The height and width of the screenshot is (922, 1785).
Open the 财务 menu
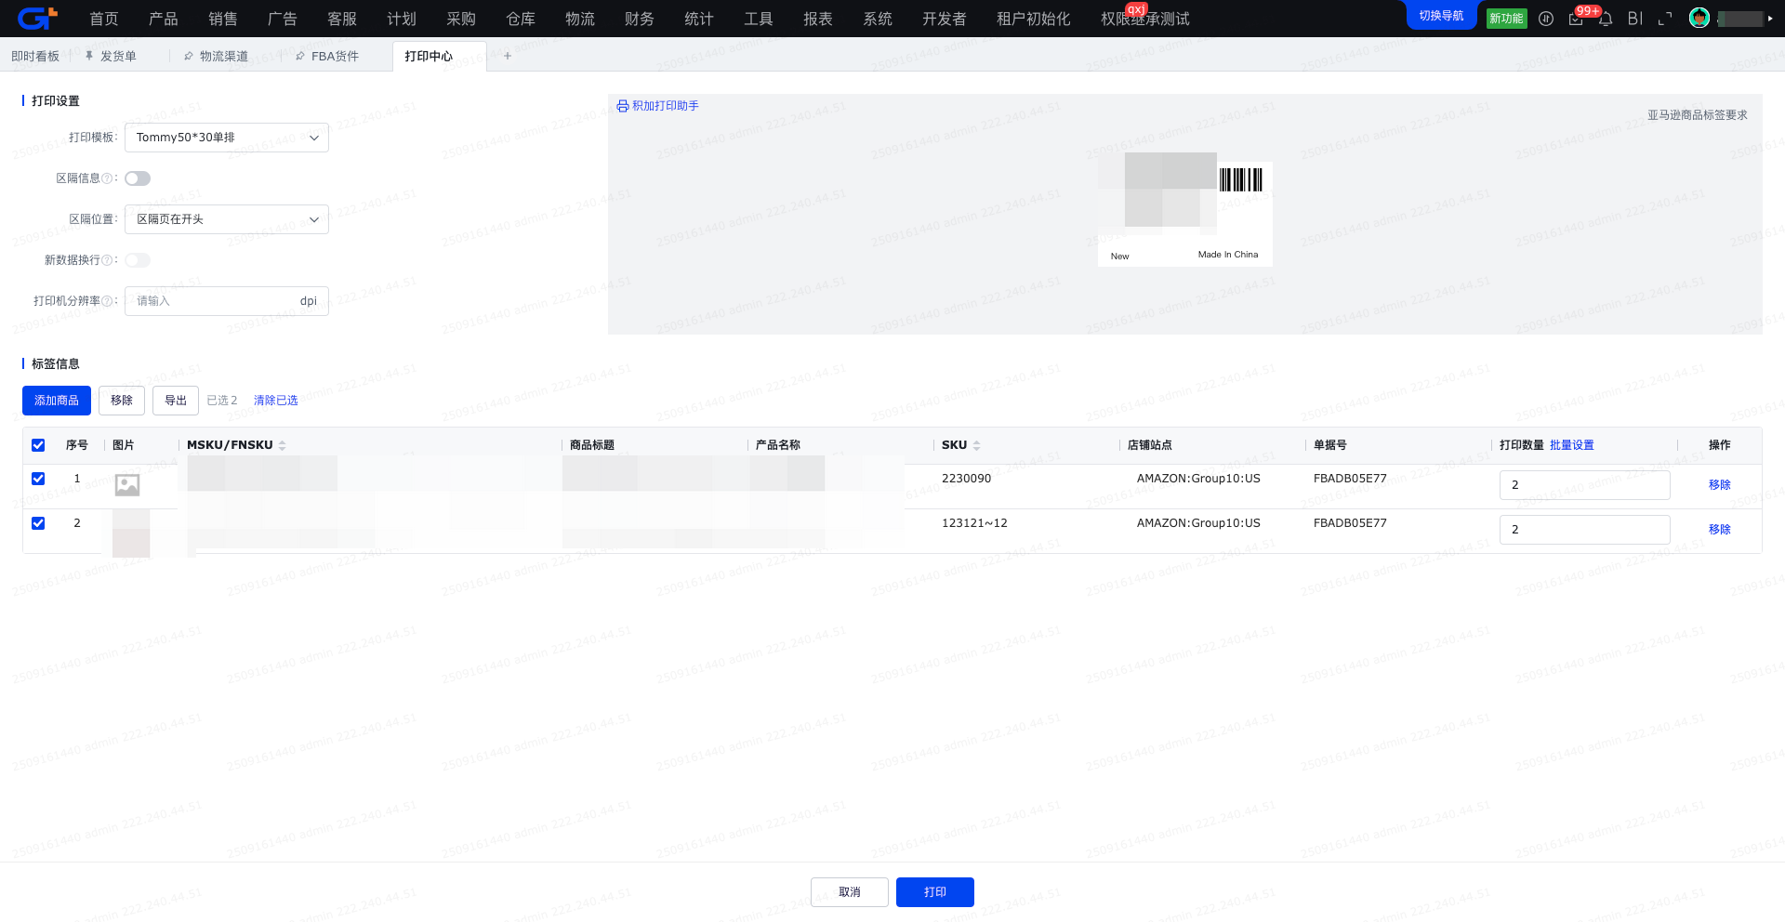tap(640, 19)
